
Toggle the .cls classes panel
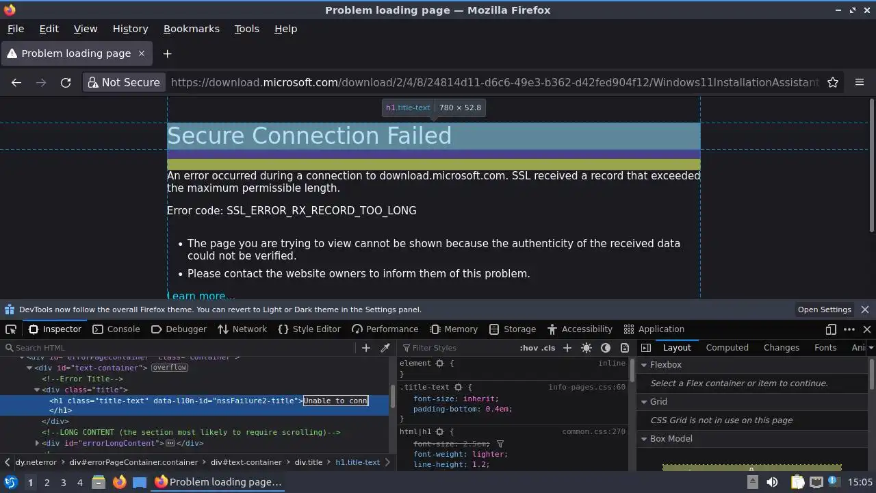pos(548,348)
